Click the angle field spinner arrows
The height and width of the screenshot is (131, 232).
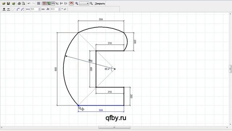click(x=59, y=9)
